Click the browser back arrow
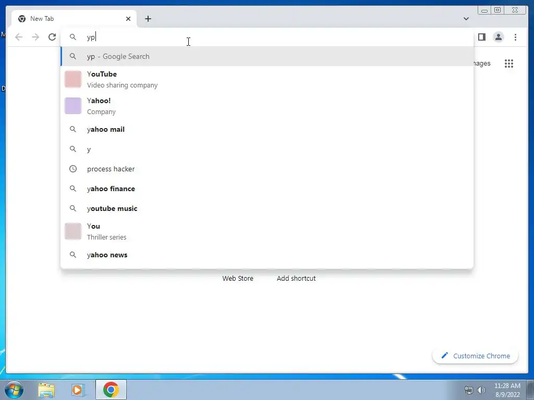Image resolution: width=534 pixels, height=400 pixels. point(19,37)
